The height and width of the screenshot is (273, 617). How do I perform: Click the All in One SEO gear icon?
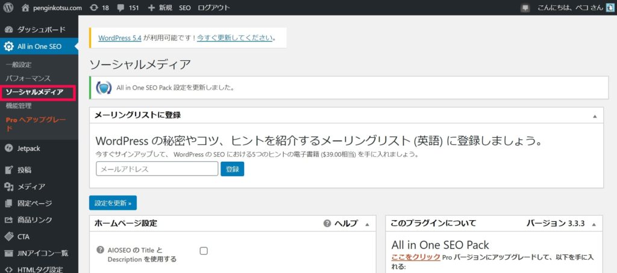(x=8, y=46)
